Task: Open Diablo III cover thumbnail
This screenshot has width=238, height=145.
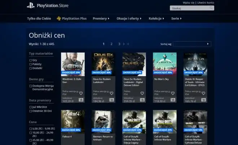Action: coord(195,64)
